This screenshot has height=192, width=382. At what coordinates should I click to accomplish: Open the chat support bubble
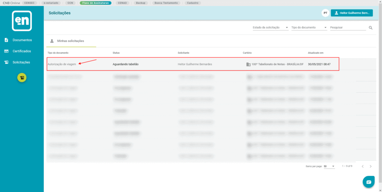(x=369, y=182)
